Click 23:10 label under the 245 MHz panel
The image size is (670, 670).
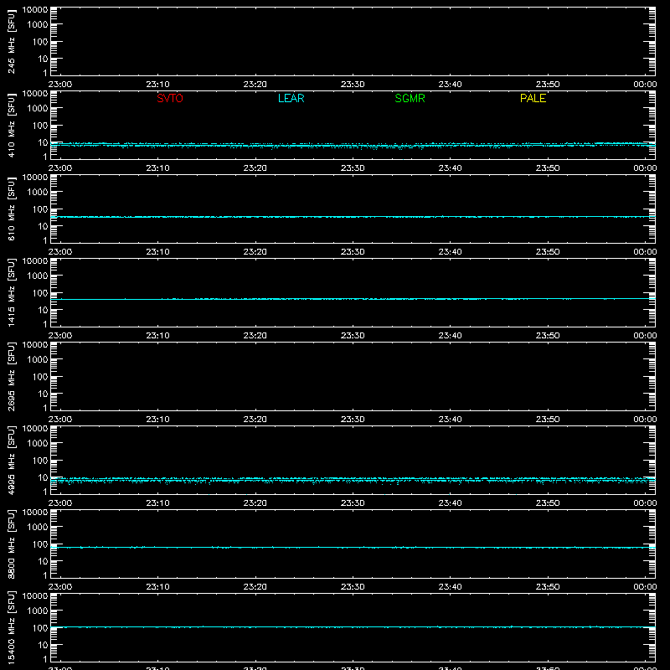pyautogui.click(x=157, y=85)
